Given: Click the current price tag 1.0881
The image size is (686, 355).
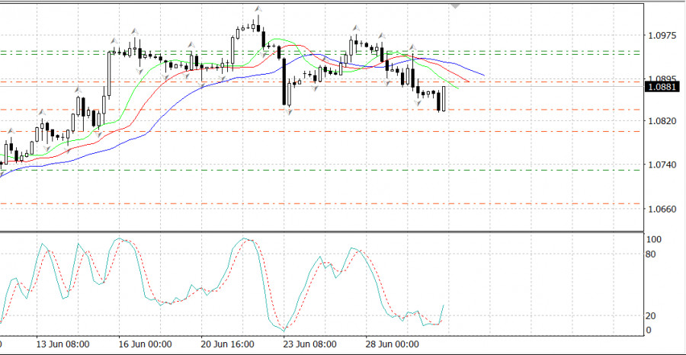Looking at the screenshot, I should 661,88.
